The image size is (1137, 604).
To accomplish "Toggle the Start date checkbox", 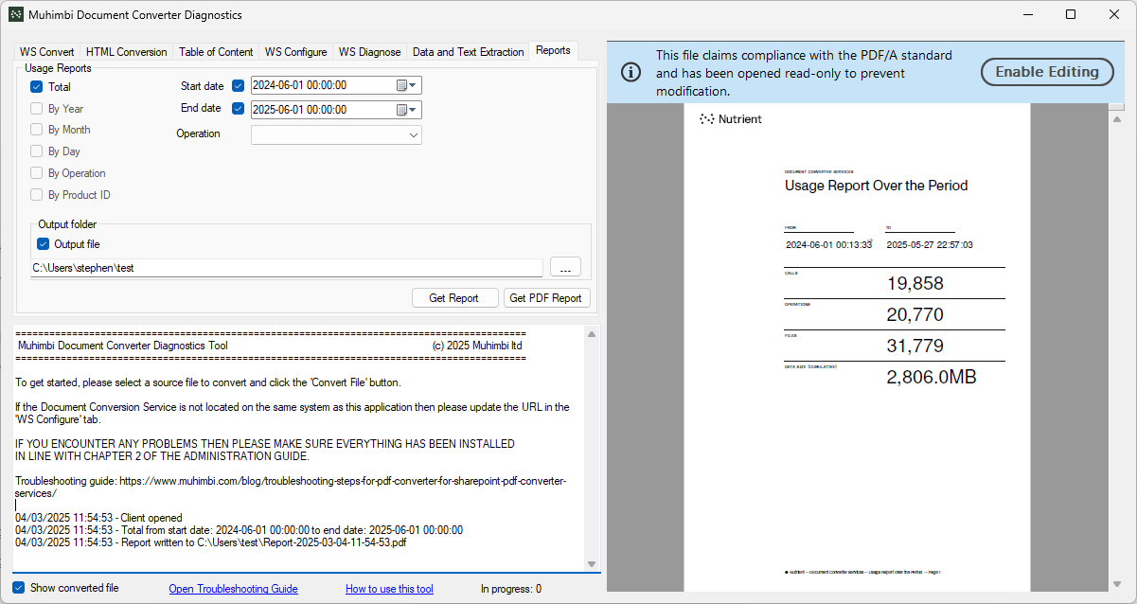I will click(x=239, y=86).
